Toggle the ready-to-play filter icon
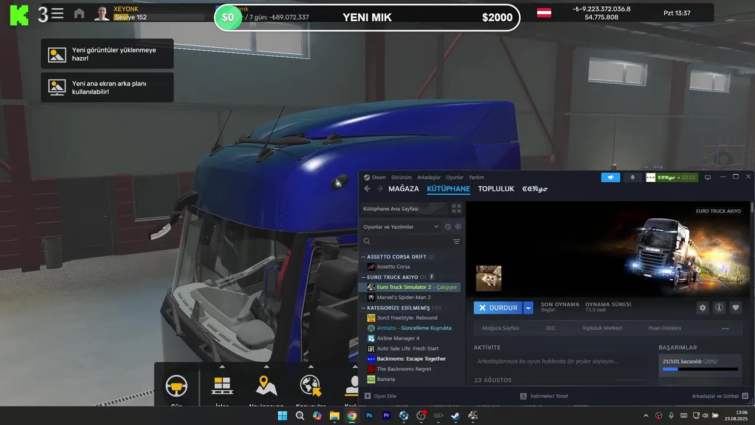This screenshot has height=425, width=755. click(x=458, y=227)
